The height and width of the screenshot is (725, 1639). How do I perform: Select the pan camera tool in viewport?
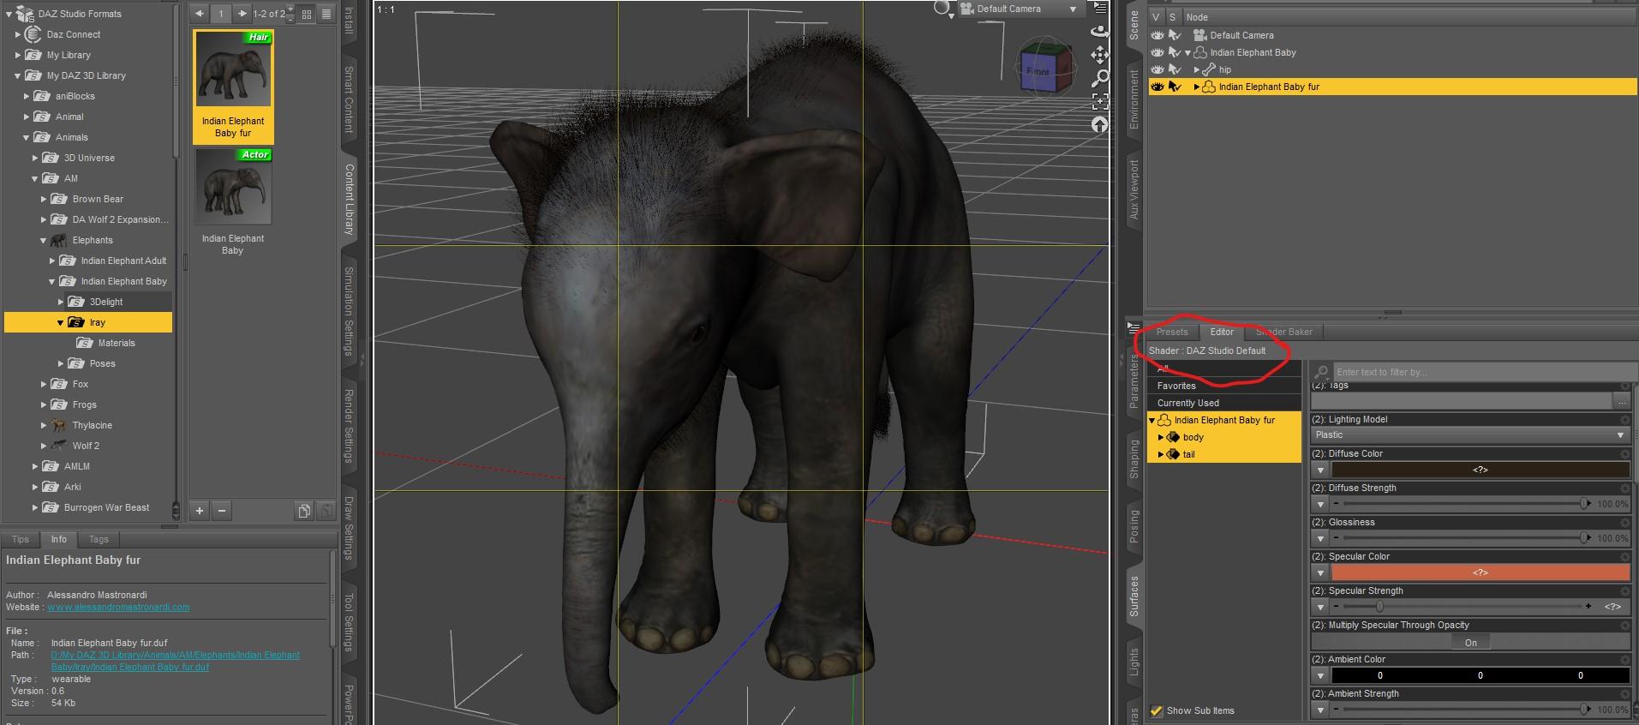click(x=1099, y=55)
